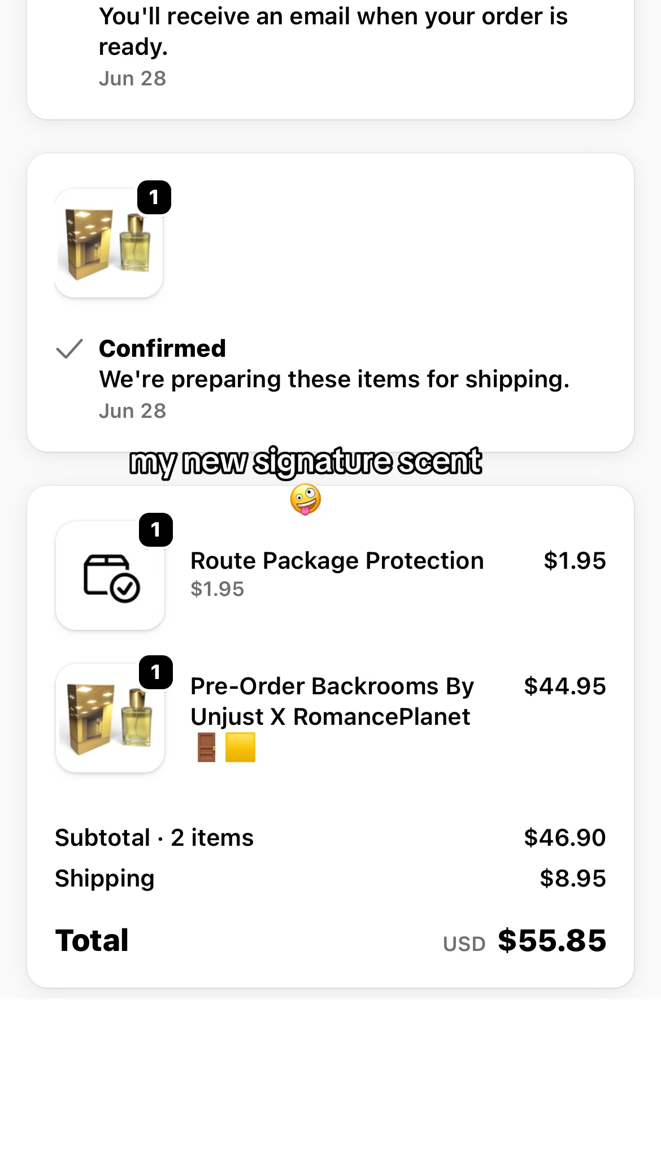Click the Subtotal 2 items row

[x=330, y=837]
